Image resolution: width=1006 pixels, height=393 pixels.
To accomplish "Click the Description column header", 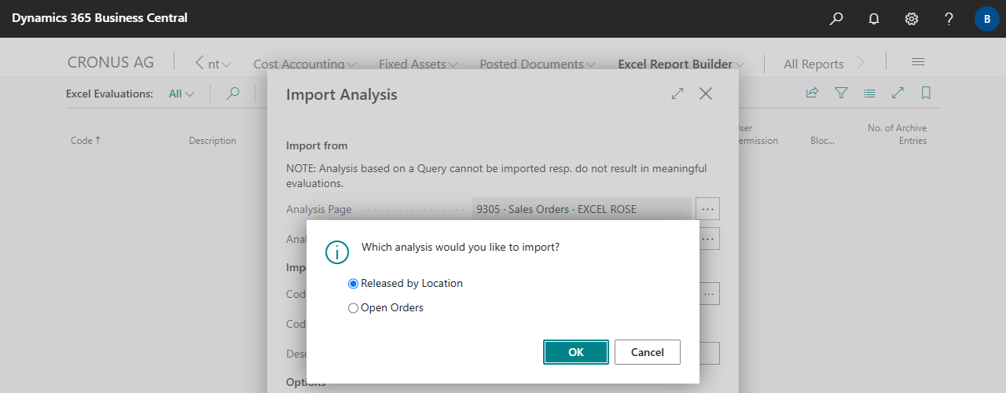I will [212, 141].
